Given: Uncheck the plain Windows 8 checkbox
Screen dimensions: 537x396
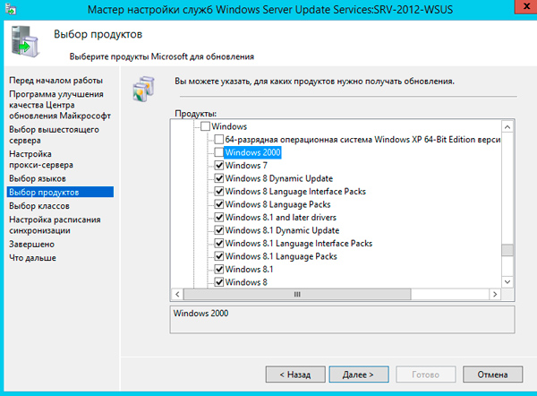Looking at the screenshot, I should (x=219, y=282).
